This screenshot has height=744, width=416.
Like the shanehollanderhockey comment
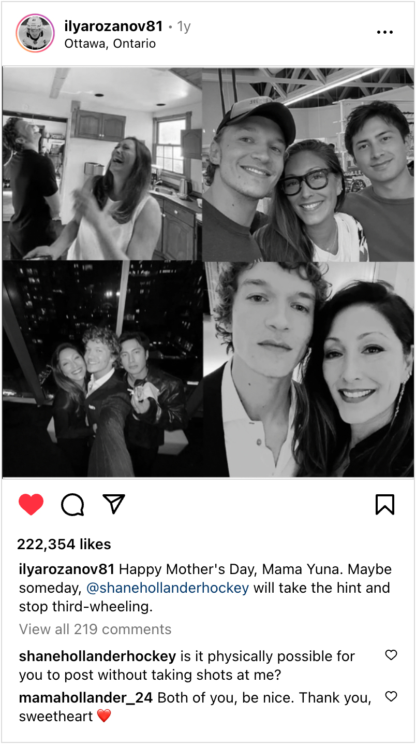[x=391, y=655]
